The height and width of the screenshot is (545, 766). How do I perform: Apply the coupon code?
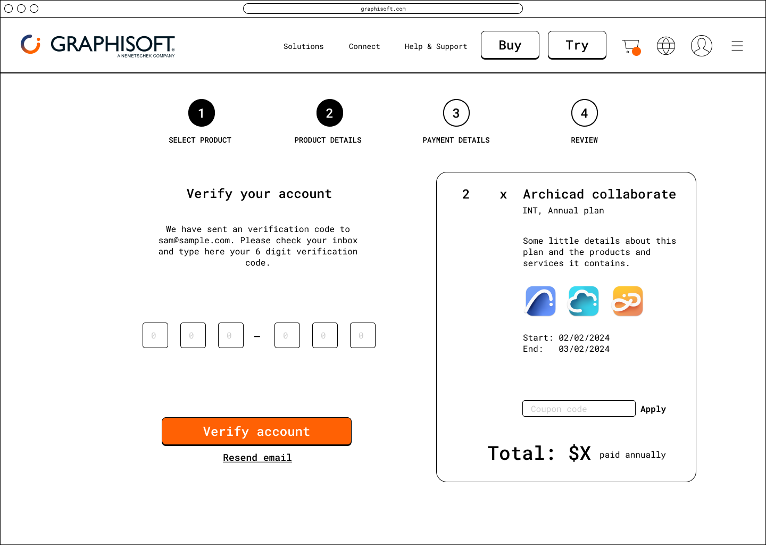653,409
